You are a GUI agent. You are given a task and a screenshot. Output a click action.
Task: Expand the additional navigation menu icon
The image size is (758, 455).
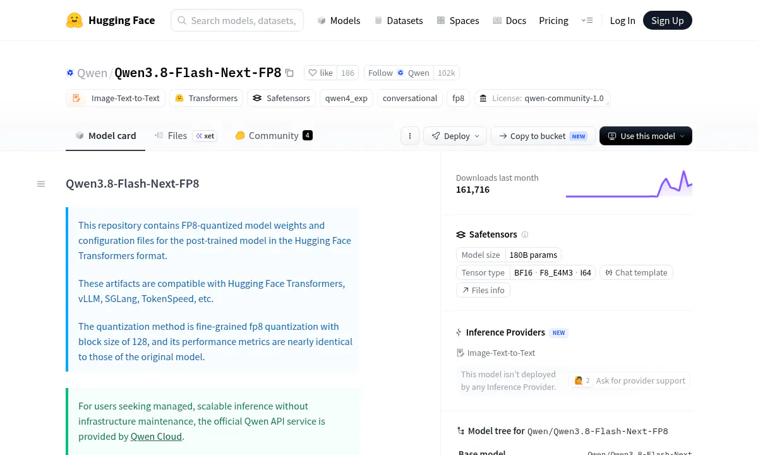pos(587,20)
